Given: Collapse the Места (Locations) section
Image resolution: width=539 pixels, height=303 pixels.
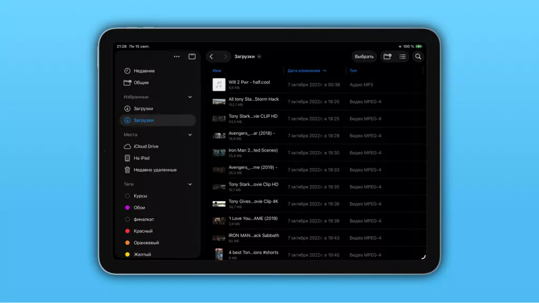Looking at the screenshot, I should [x=190, y=134].
